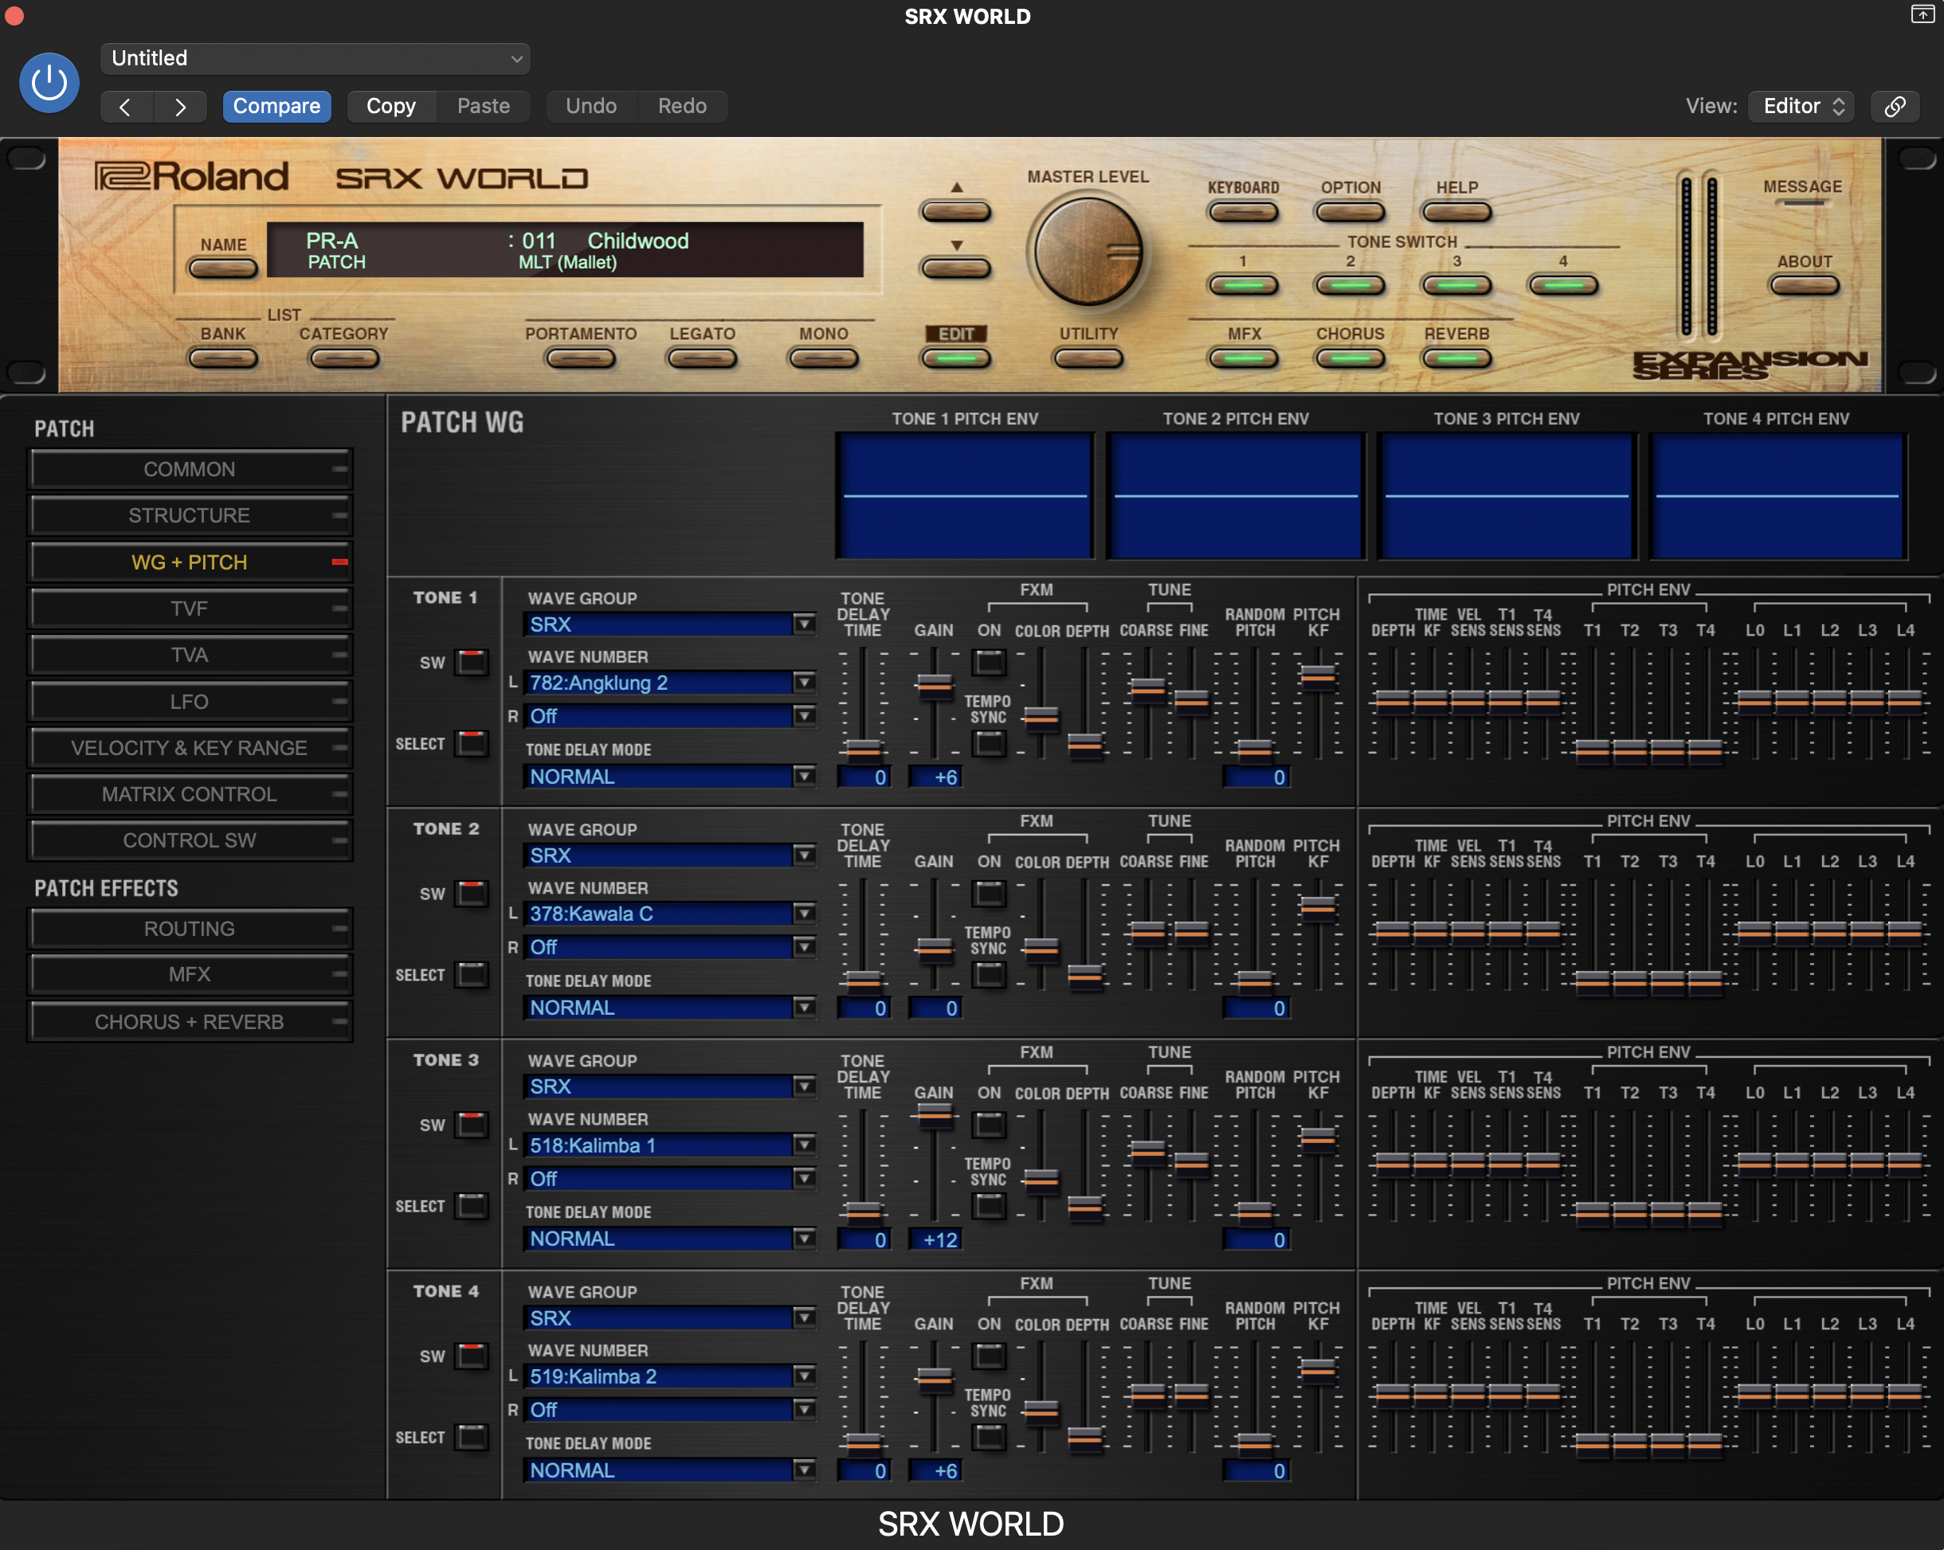Open 519:Kalimba 2 wave dropdown

[669, 1376]
